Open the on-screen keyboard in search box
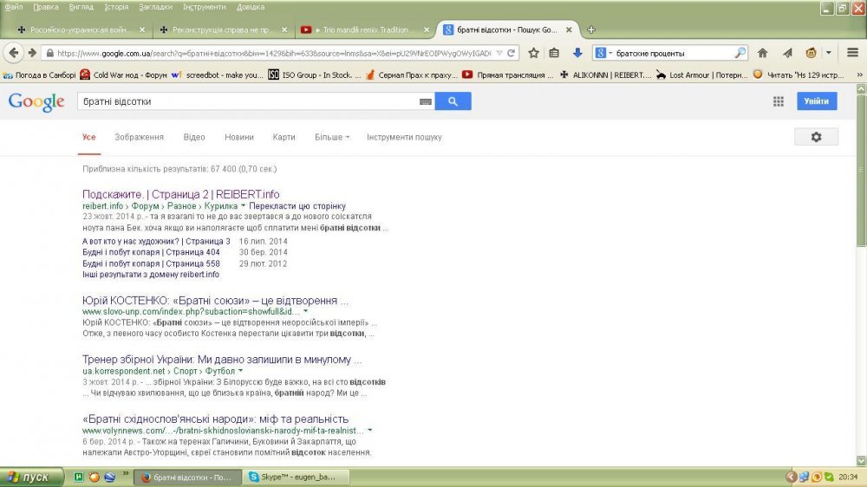The height and width of the screenshot is (487, 867). tap(425, 102)
